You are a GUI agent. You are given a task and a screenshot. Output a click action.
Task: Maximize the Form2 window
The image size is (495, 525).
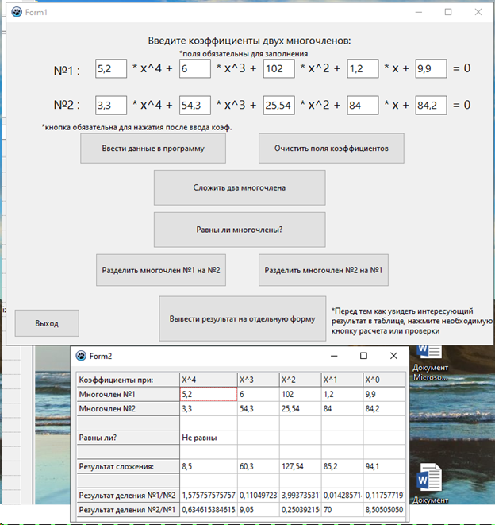click(x=363, y=356)
